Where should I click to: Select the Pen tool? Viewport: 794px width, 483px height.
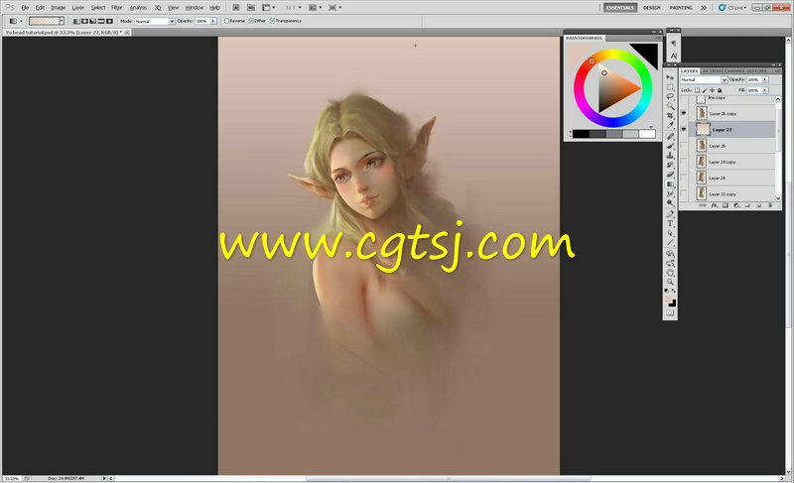pos(670,214)
